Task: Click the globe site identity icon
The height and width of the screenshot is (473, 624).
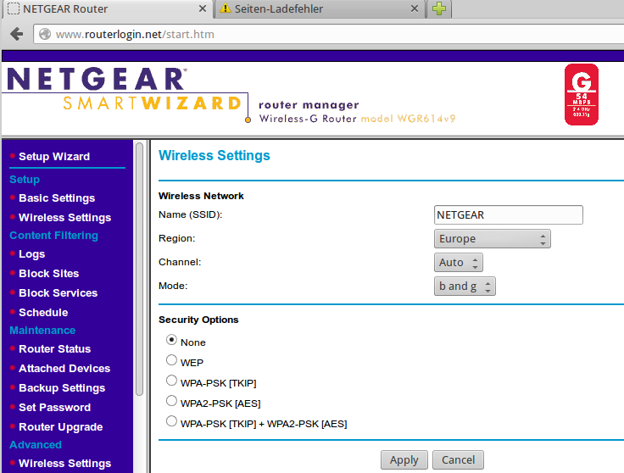Action: click(x=45, y=34)
